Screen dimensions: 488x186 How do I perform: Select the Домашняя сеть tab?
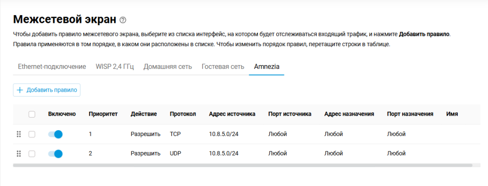tap(168, 67)
